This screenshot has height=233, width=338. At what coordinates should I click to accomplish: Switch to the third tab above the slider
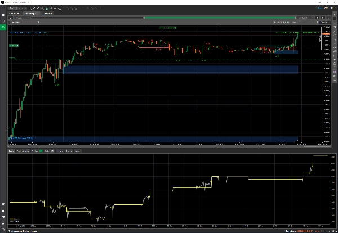[x=47, y=14]
